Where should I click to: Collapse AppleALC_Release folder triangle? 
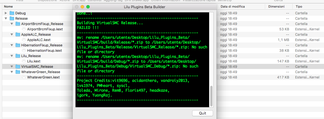click(x=12, y=35)
